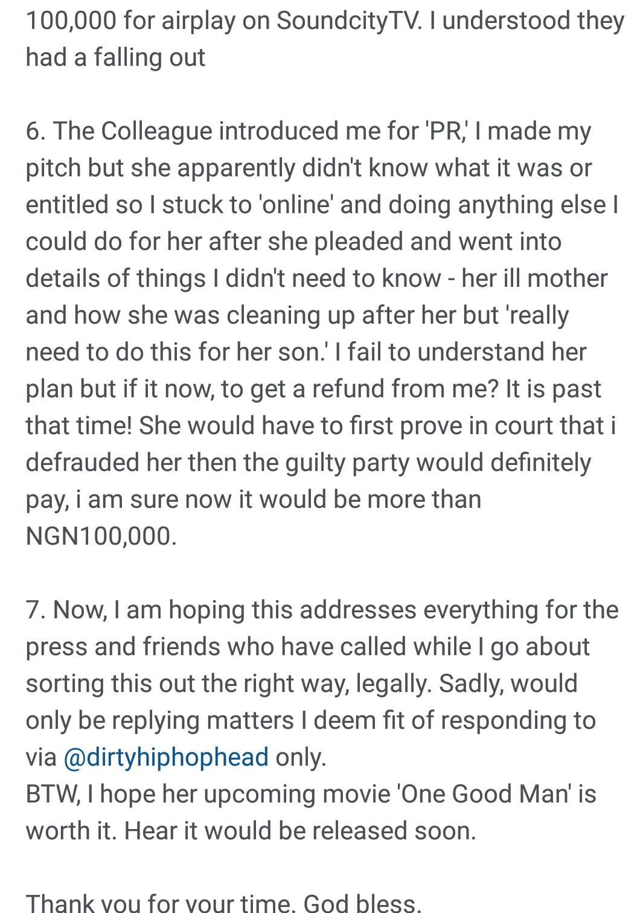Image resolution: width=643 pixels, height=913 pixels.
Task: Tap the phrase 'guilty party'
Action: (x=347, y=463)
